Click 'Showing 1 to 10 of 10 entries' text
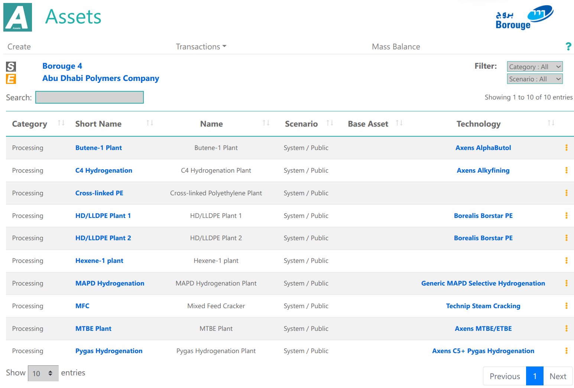This screenshot has width=574, height=388. (x=528, y=97)
